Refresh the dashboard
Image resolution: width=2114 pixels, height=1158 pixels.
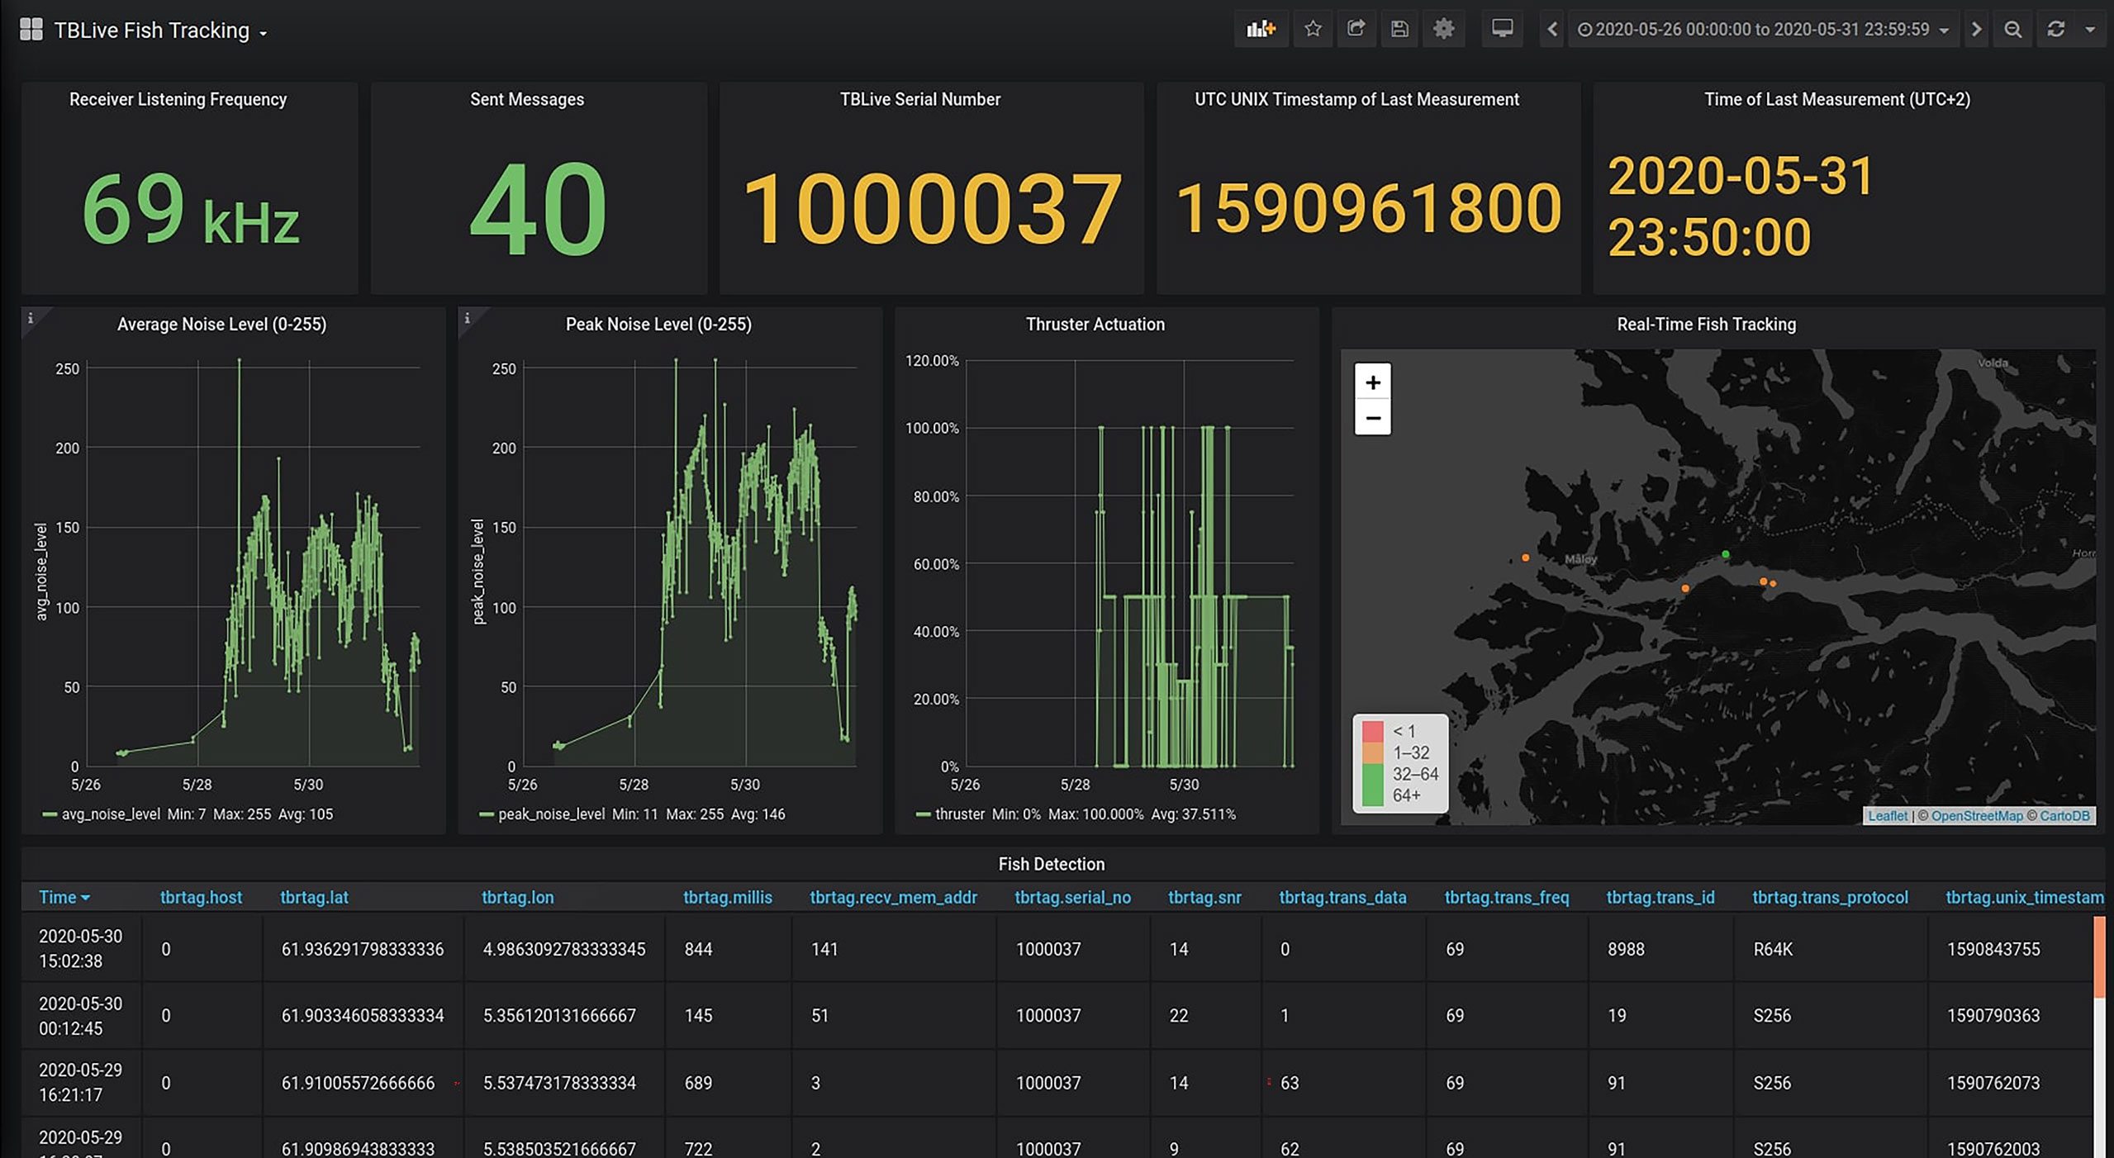(2056, 29)
